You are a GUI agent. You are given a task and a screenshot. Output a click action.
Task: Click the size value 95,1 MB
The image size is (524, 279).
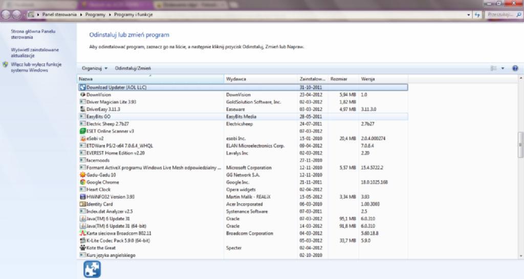point(347,219)
